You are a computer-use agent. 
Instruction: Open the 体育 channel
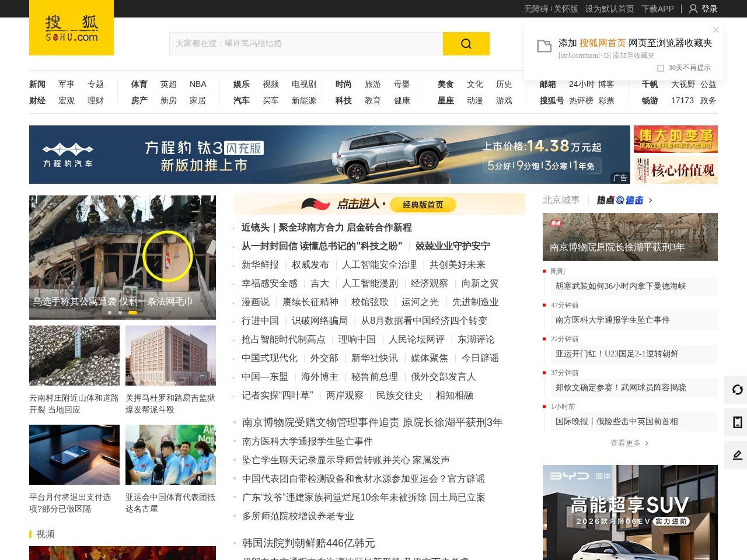click(139, 84)
